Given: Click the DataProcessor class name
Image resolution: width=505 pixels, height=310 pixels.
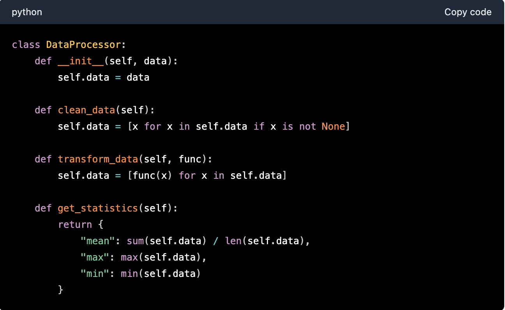Looking at the screenshot, I should [83, 45].
